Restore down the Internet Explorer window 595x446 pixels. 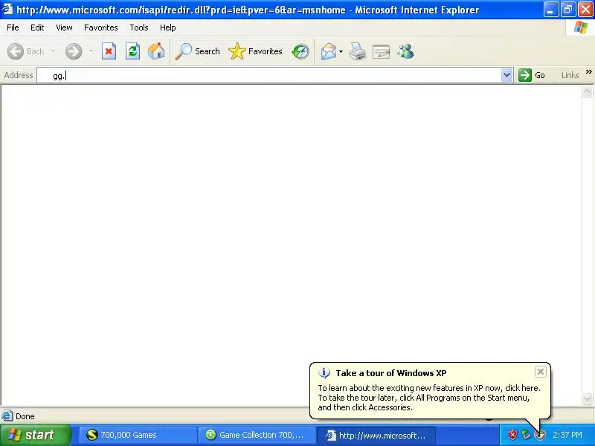(x=568, y=10)
